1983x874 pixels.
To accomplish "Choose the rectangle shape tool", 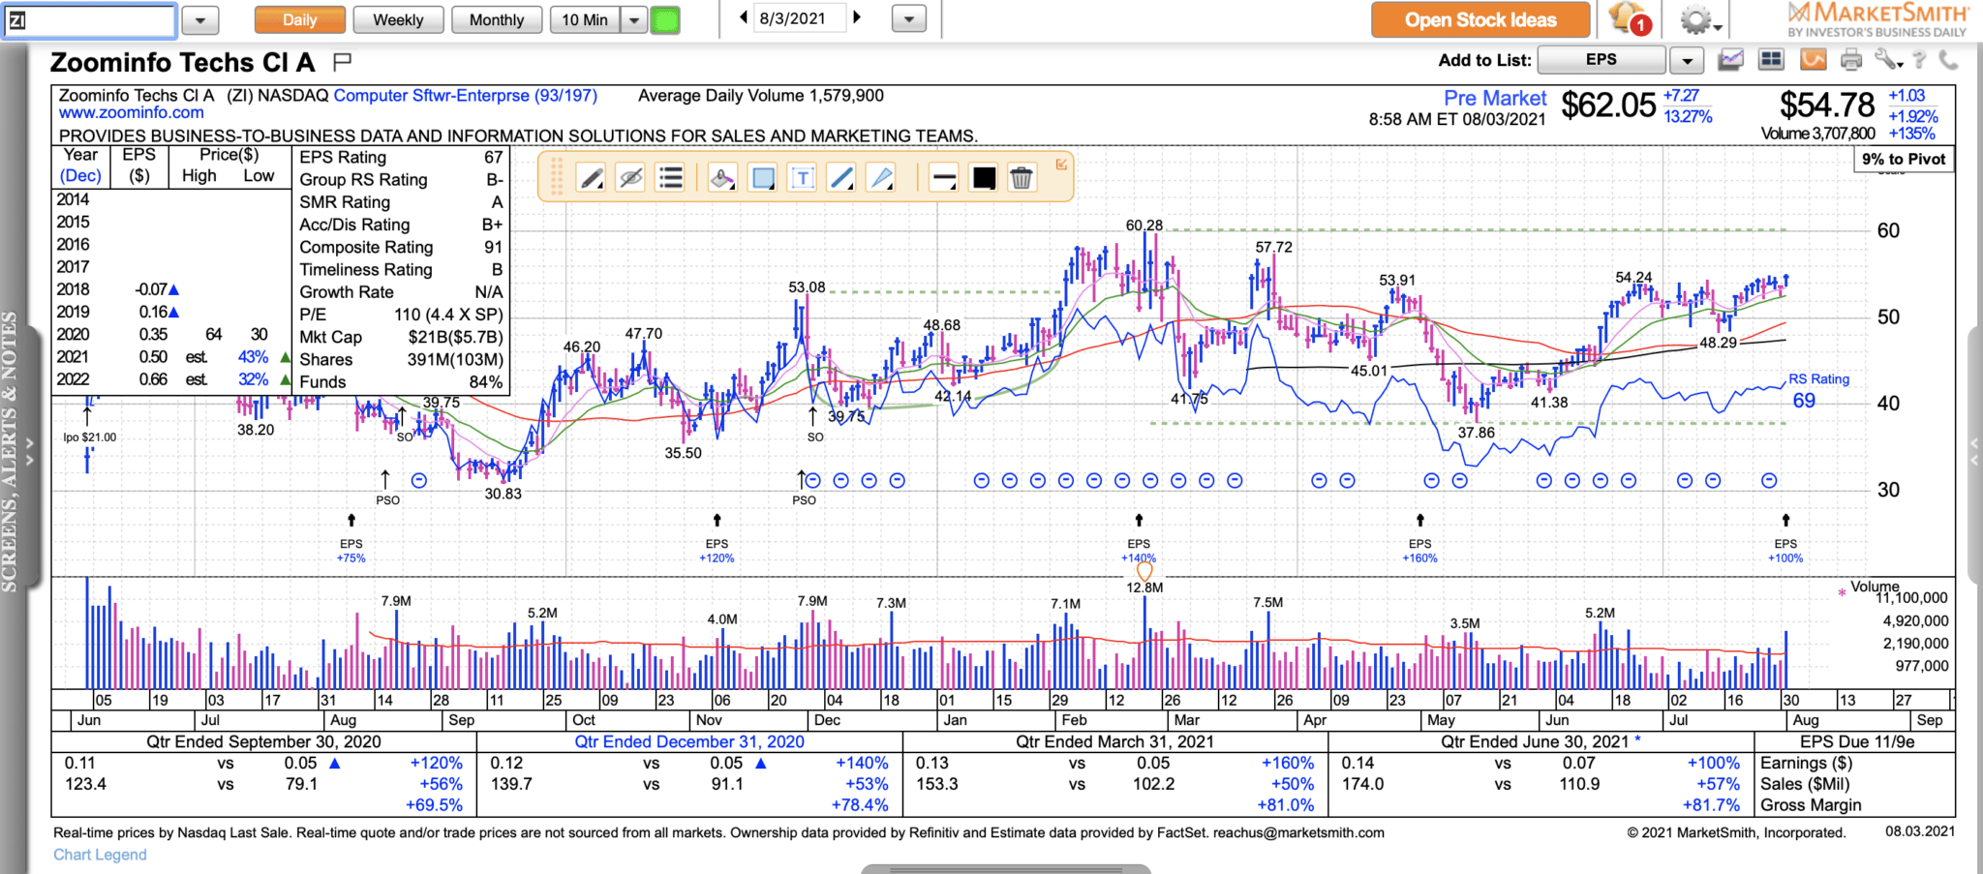I will [763, 178].
